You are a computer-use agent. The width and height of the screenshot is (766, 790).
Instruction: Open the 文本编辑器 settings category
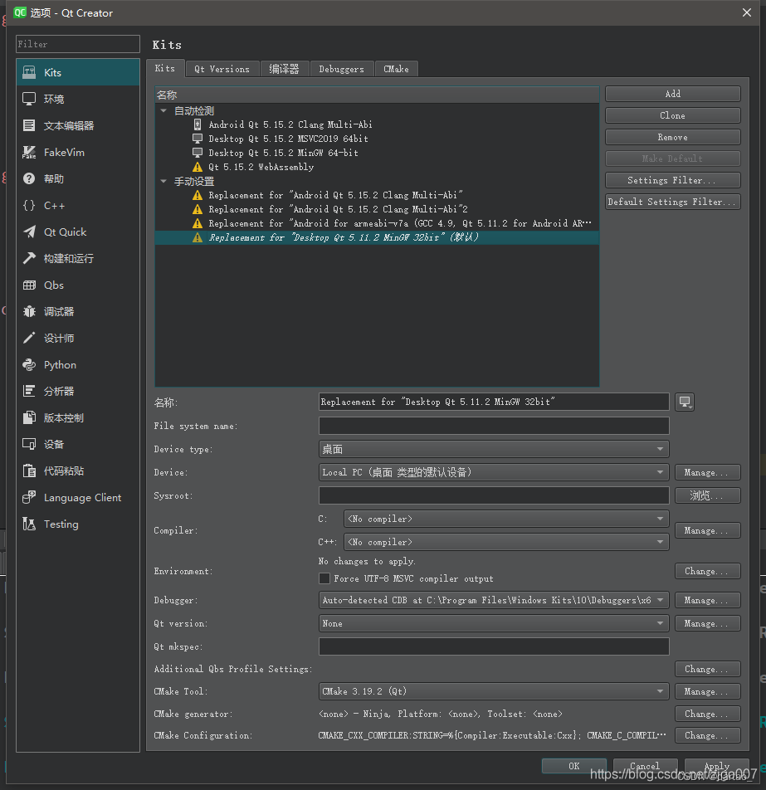(x=78, y=125)
